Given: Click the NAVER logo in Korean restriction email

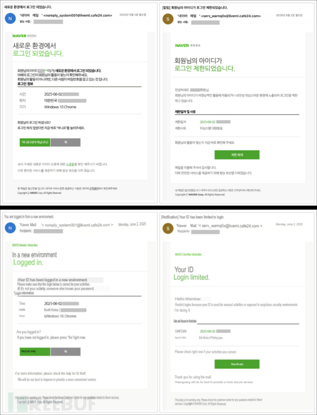Looking at the screenshot, I should 182,46.
